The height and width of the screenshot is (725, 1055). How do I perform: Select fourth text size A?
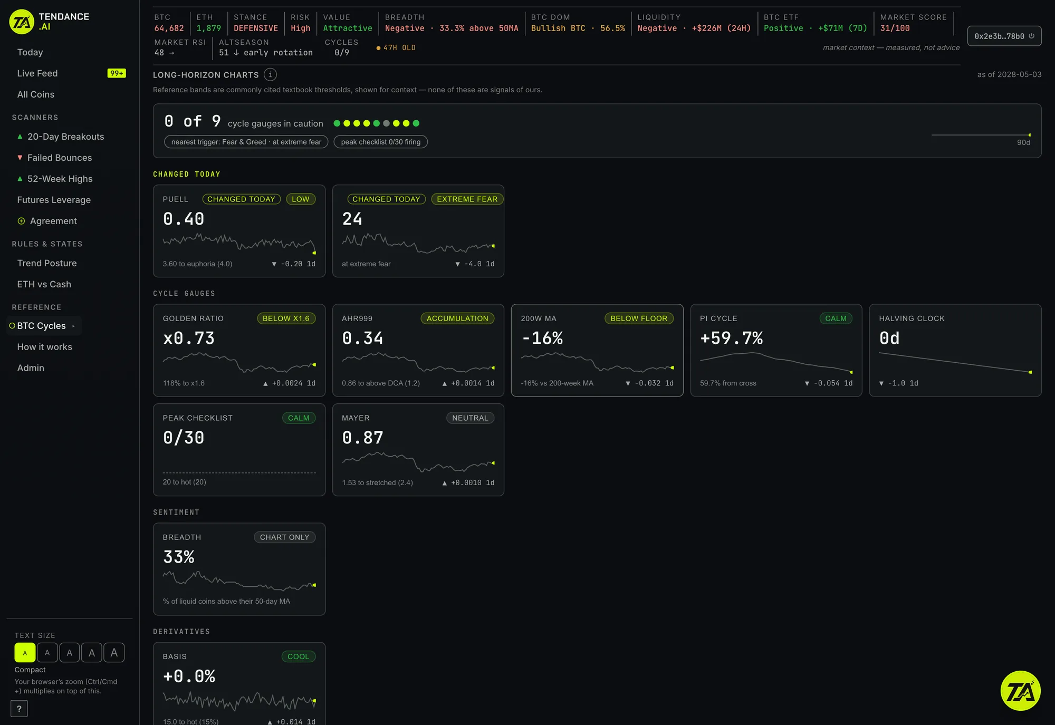coord(92,653)
